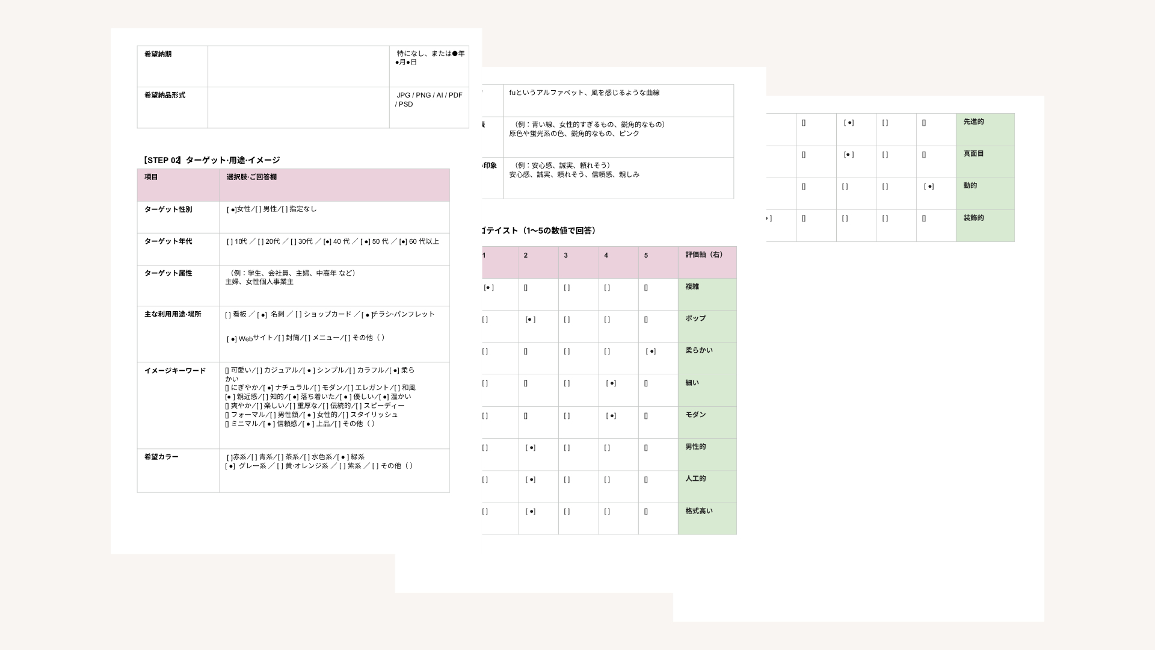Viewport: 1155px width, 650px height.
Task: Select rating 3 in the ポップ row
Action: click(x=567, y=320)
